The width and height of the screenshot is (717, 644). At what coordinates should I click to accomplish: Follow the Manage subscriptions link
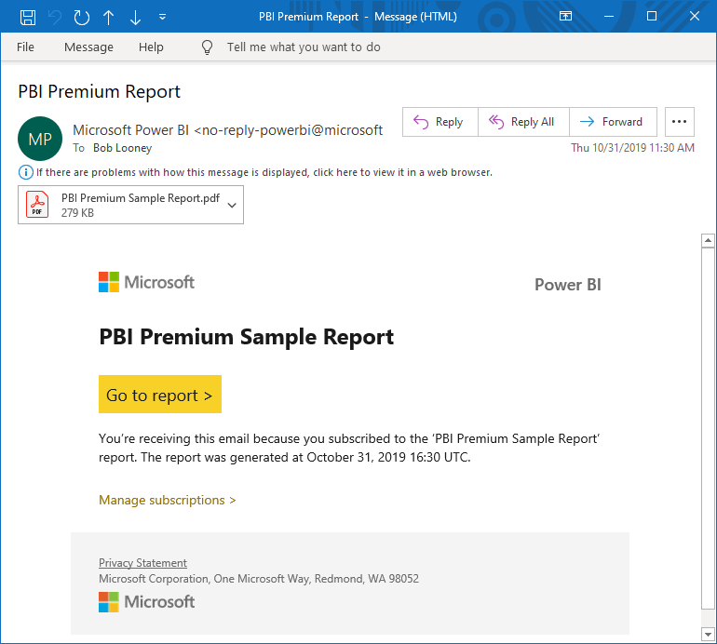(x=167, y=500)
